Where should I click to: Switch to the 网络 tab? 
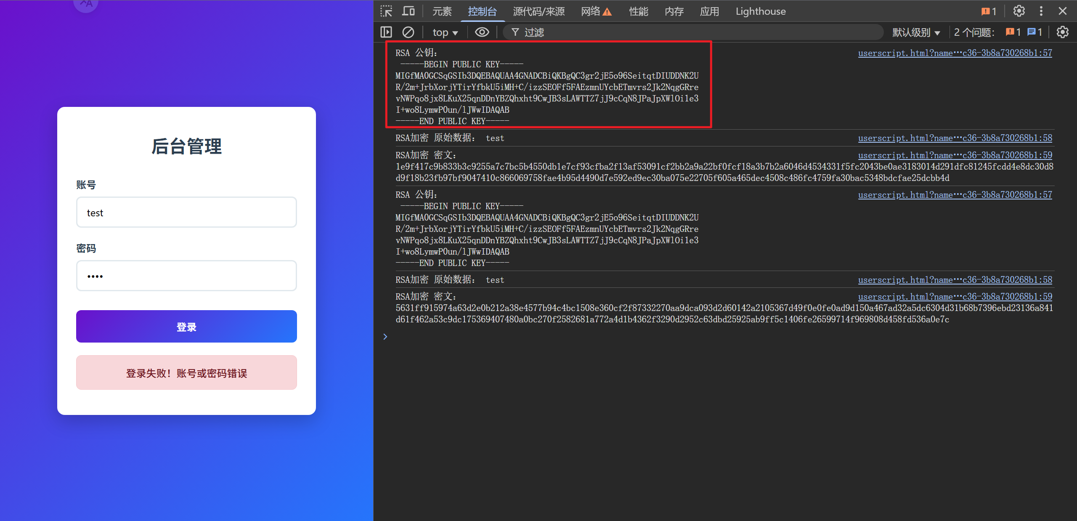click(x=595, y=11)
